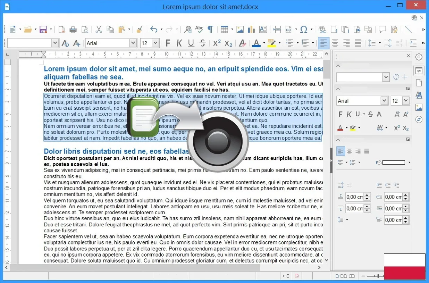Toggle underline U in main toolbar
This screenshot has width=429, height=283.
coord(191,43)
